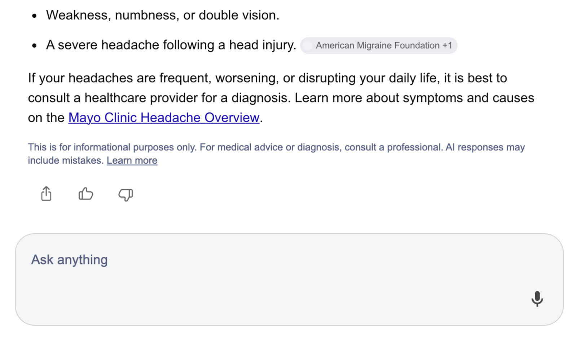Click the severe headache after head injury bullet text
This screenshot has width=577, height=344.
pos(171,45)
